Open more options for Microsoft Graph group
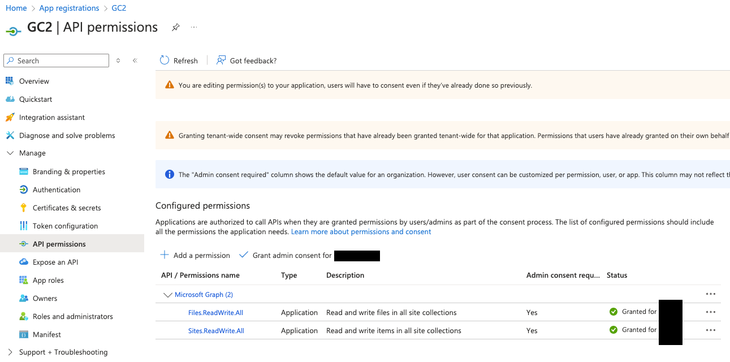The image size is (730, 362). pos(710,294)
